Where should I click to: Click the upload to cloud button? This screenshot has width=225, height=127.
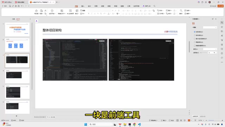click(x=213, y=6)
